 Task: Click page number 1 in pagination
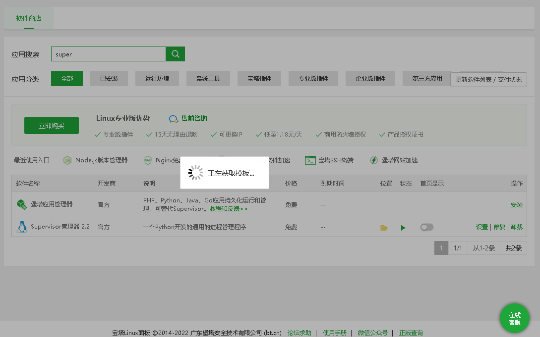pos(441,248)
